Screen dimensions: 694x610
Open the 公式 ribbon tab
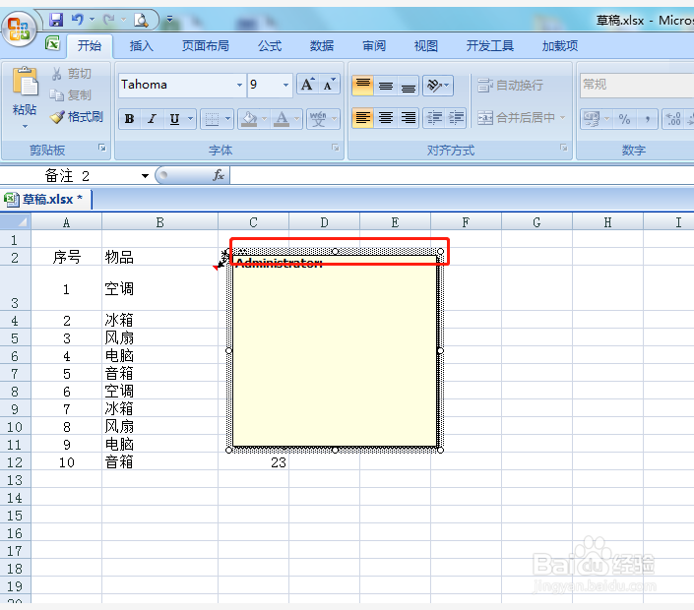270,45
